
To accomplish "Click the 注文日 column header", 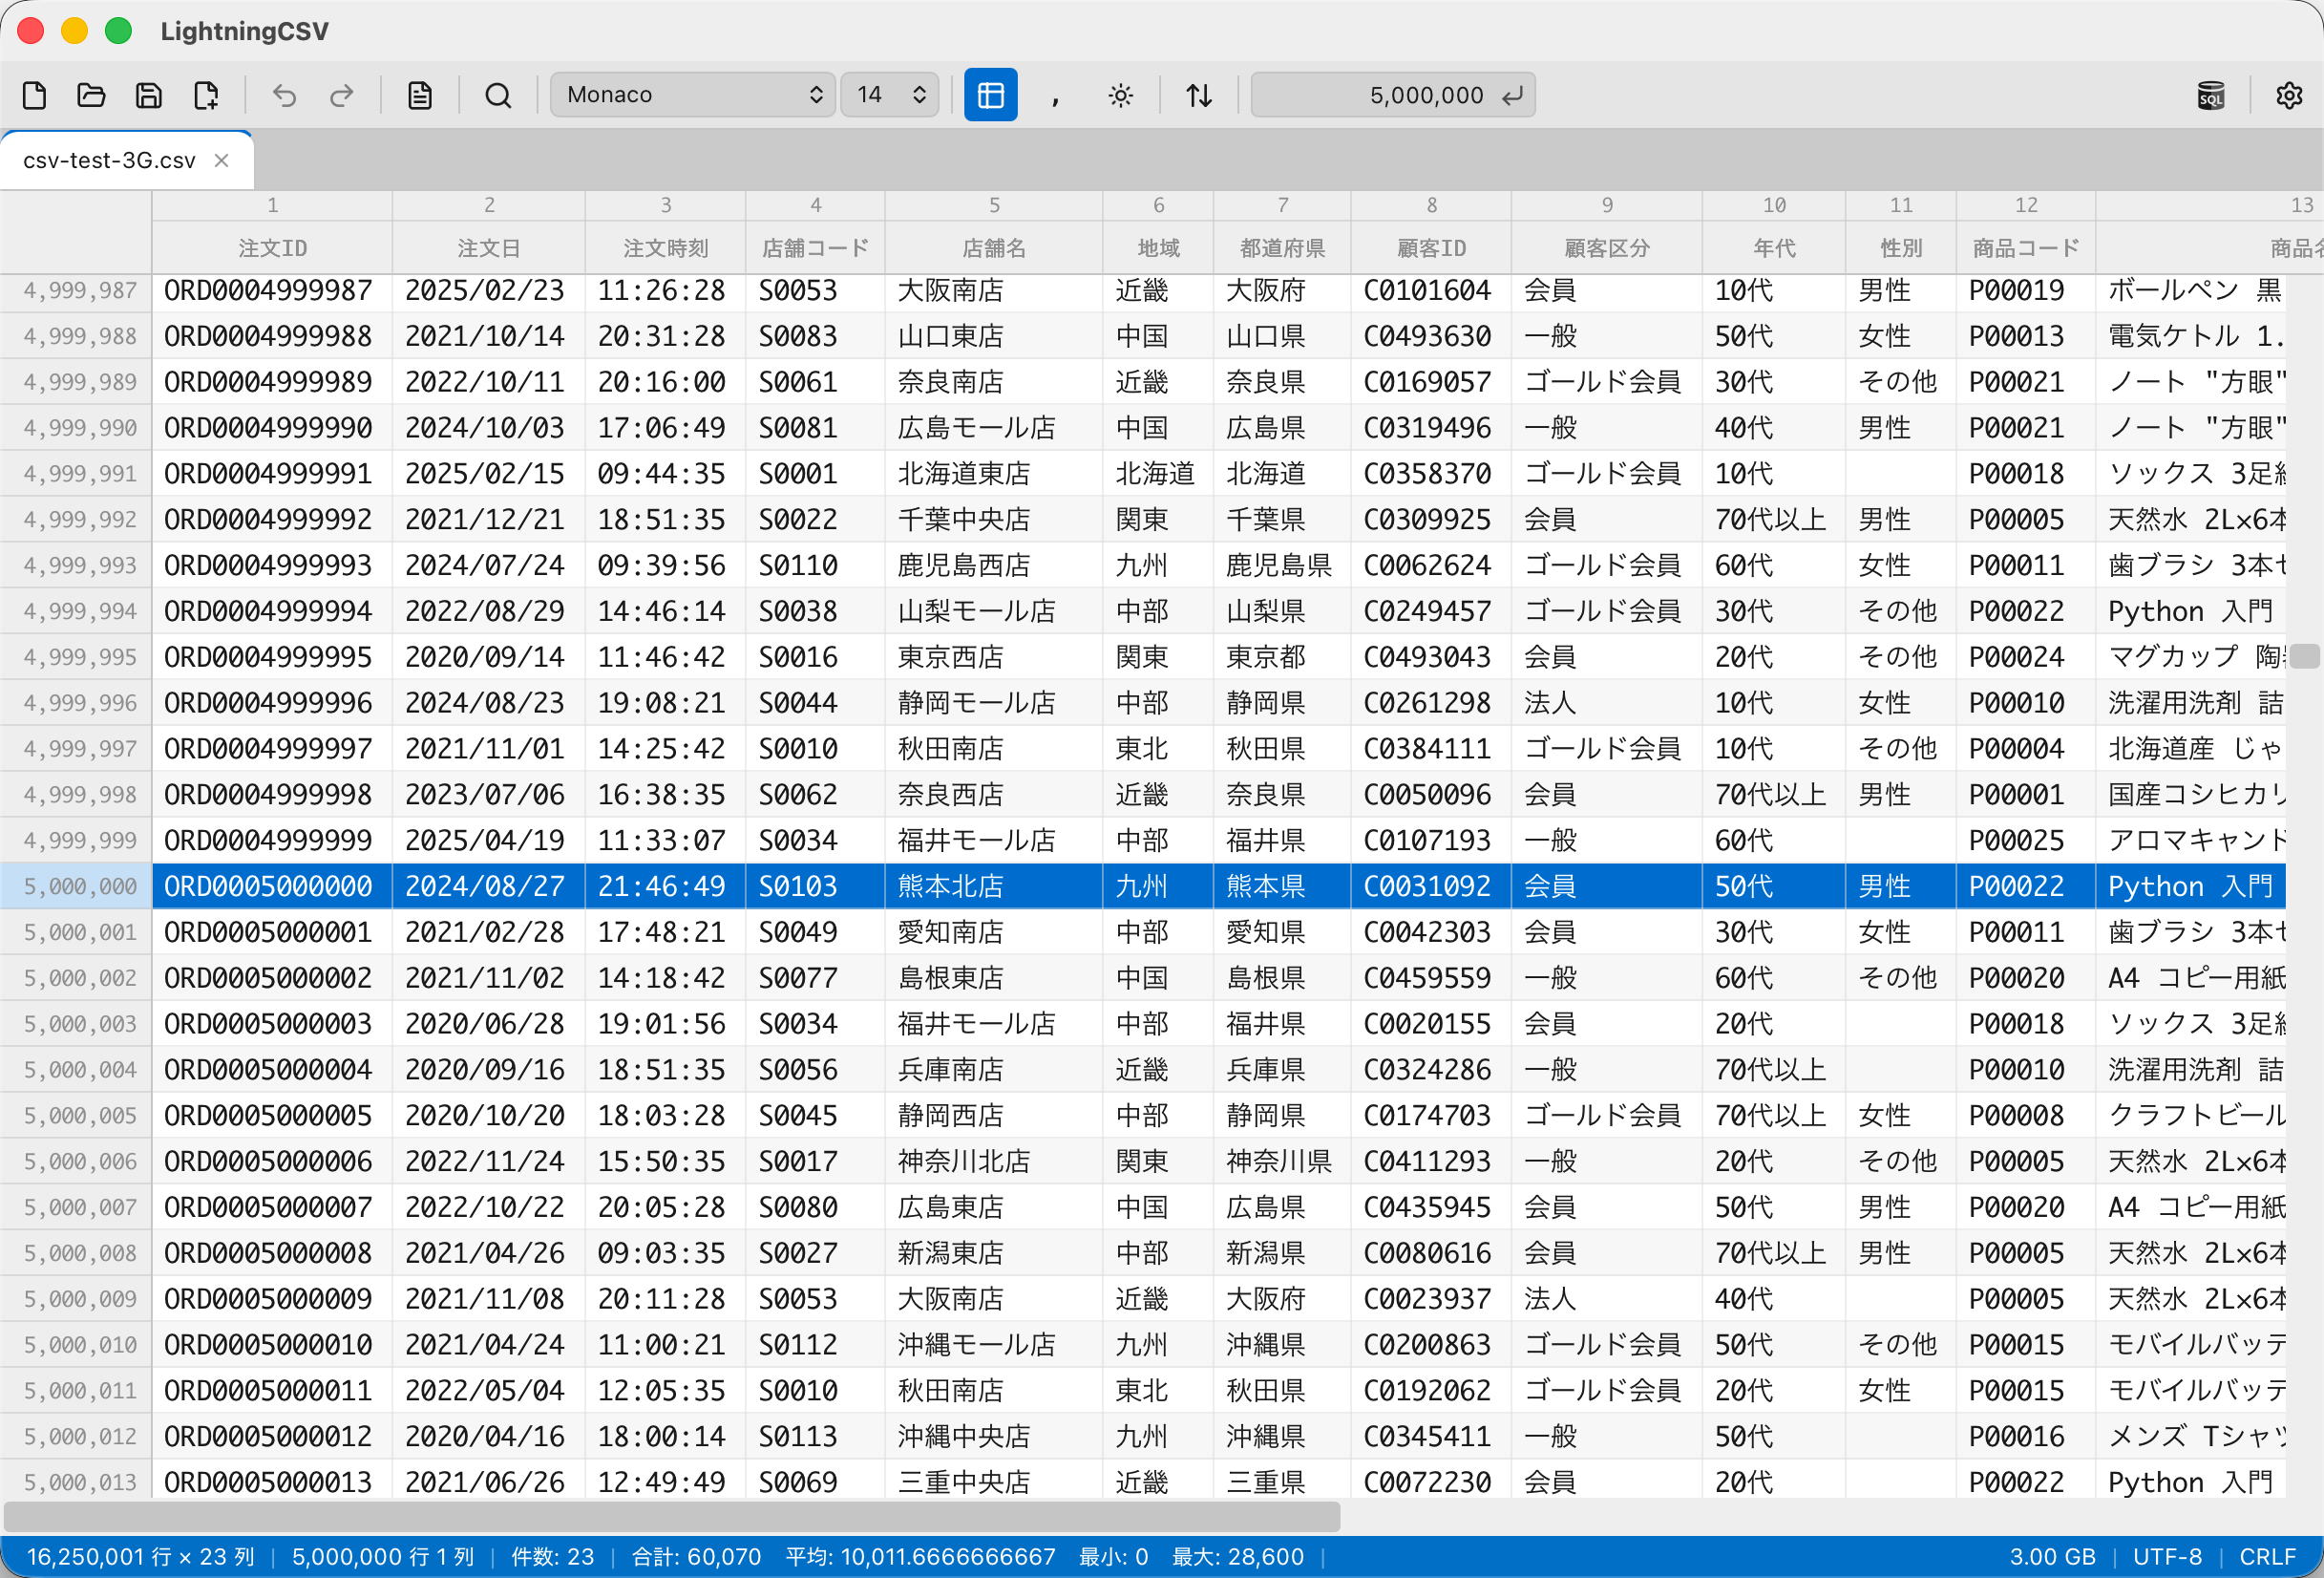I will (x=489, y=248).
